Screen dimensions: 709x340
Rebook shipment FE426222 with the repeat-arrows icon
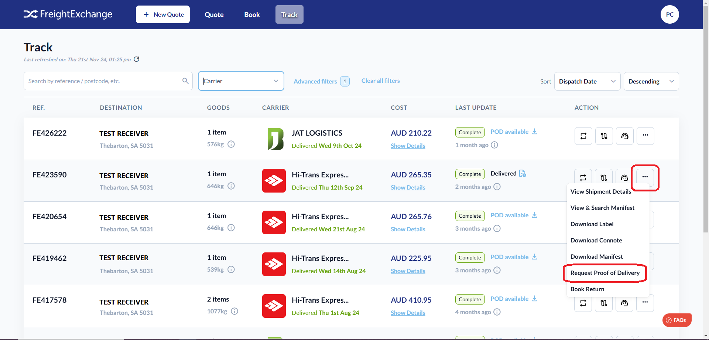click(583, 136)
